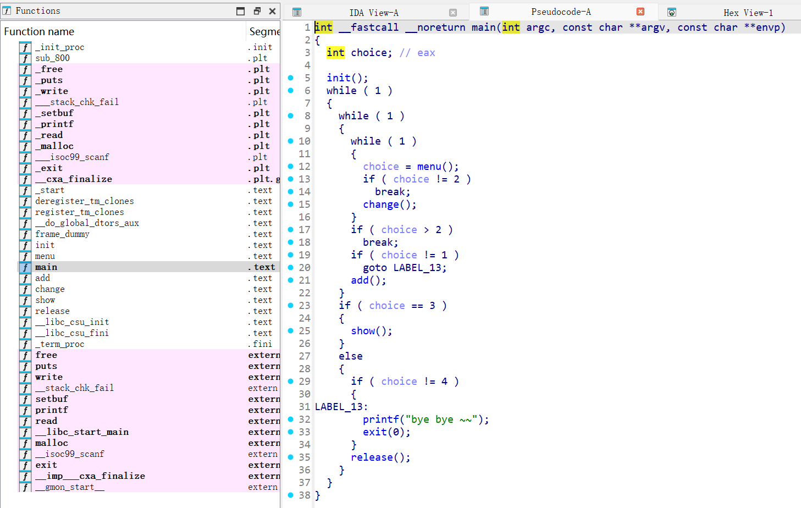Click the Pseudocode-A tab icon
This screenshot has width=801, height=508.
click(x=484, y=12)
